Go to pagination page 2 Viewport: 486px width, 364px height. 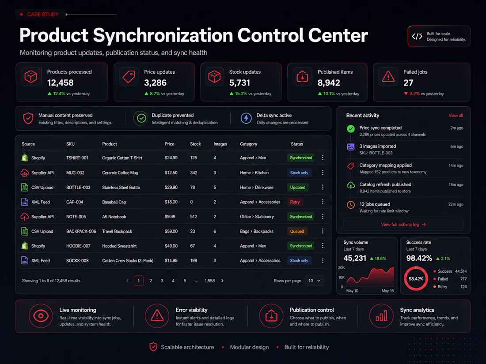pyautogui.click(x=151, y=281)
